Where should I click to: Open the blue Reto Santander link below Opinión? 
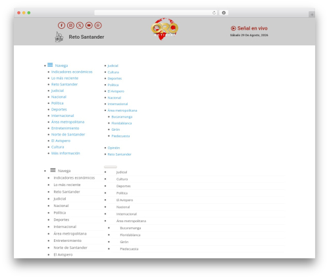coord(119,154)
